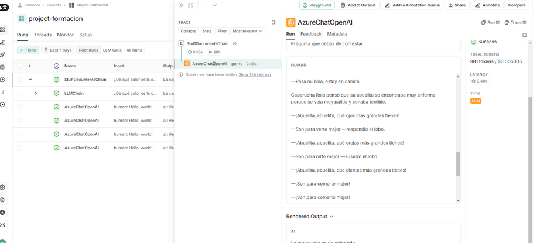Screen dimensions: 533x243
Task: Check the StuffDocumentsChain row checkbox
Action: click(x=20, y=80)
